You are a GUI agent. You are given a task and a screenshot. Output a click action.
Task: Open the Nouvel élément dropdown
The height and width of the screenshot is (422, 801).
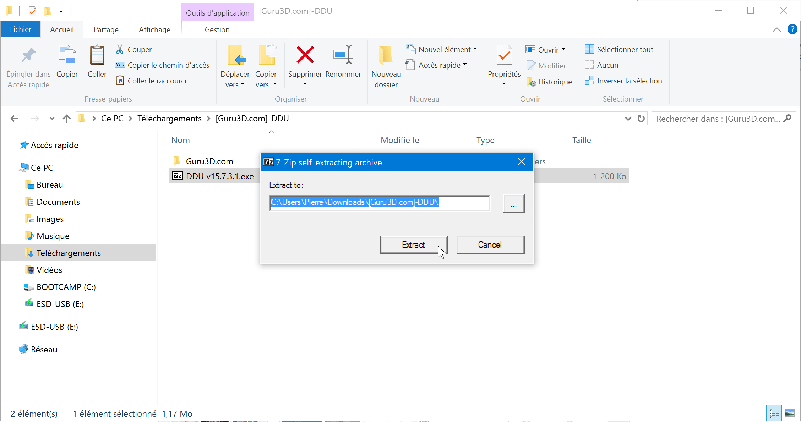tap(441, 49)
